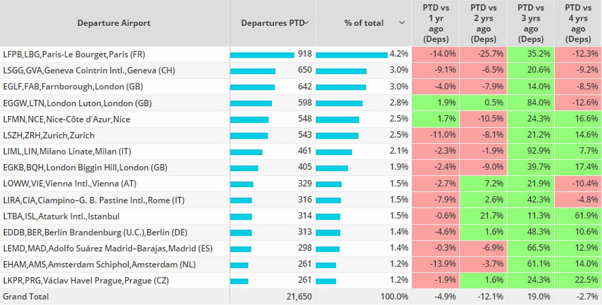Select Nice-Côte d'Azur's green 1.7% cell
Screen dimensions: 602x305
tap(435, 119)
